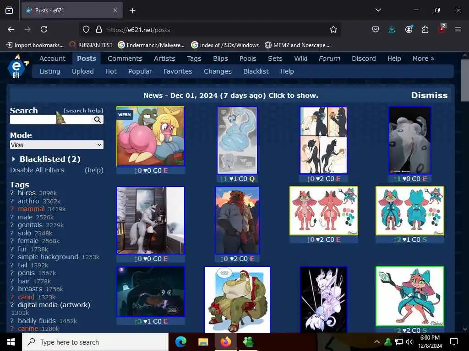The height and width of the screenshot is (351, 469).
Task: Click into the sidebar Search input field
Action: [x=50, y=120]
